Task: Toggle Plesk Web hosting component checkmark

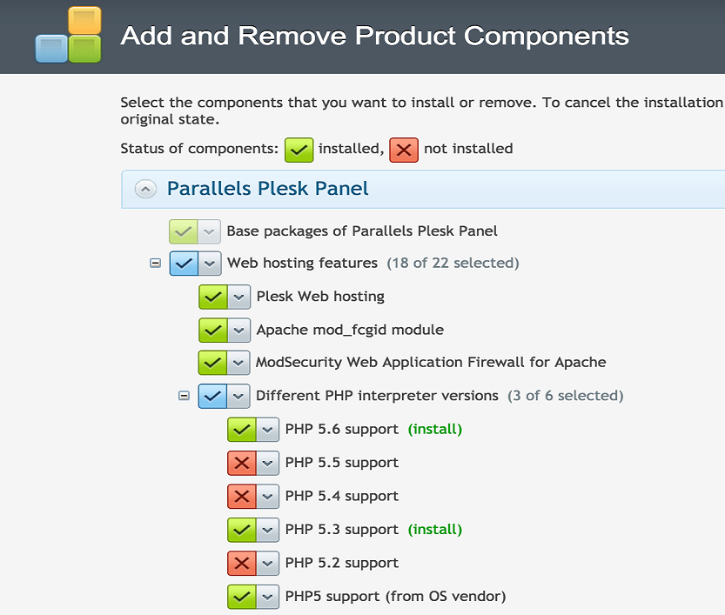Action: (212, 297)
